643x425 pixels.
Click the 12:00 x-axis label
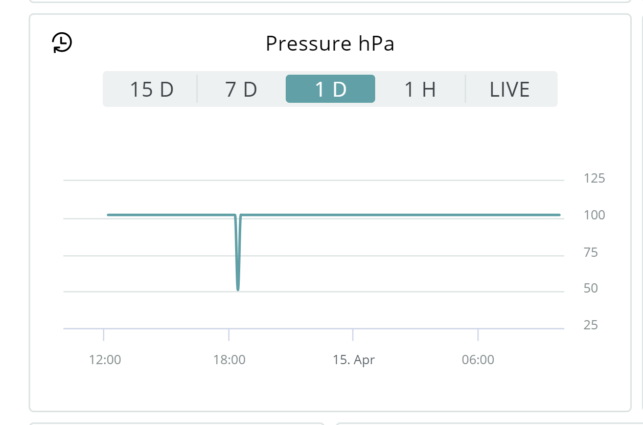point(105,360)
